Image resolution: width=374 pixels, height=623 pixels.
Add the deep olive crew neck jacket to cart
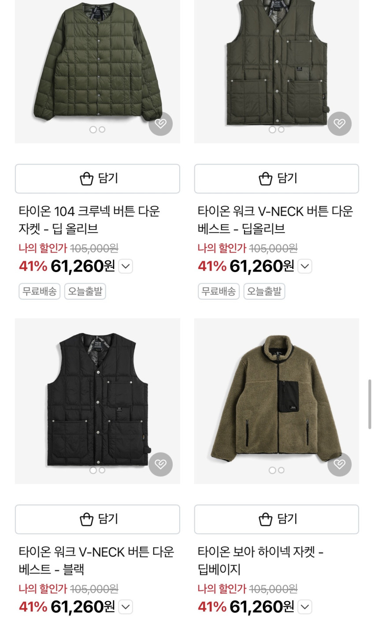click(97, 179)
